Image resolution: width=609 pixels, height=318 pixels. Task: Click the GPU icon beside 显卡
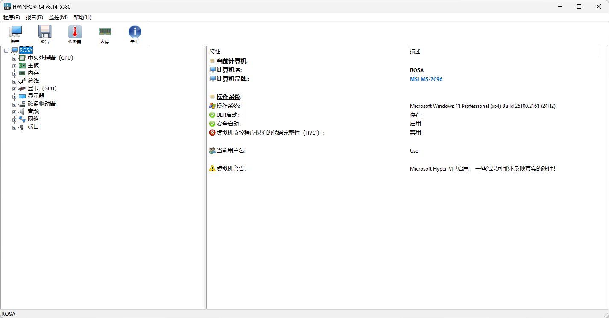[x=22, y=88]
